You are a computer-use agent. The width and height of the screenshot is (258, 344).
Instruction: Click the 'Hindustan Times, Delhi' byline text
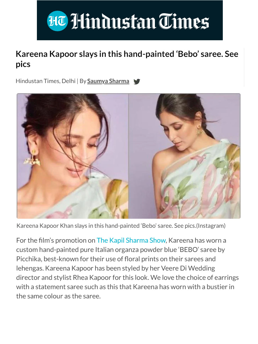click(45, 81)
